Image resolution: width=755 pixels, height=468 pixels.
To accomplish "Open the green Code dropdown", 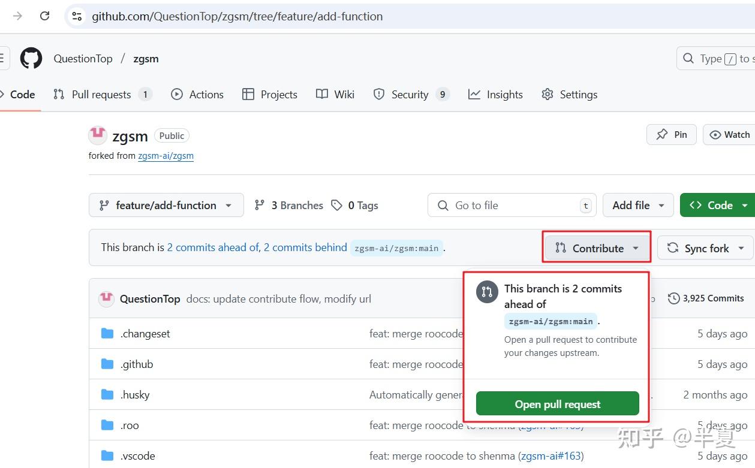I will click(718, 205).
